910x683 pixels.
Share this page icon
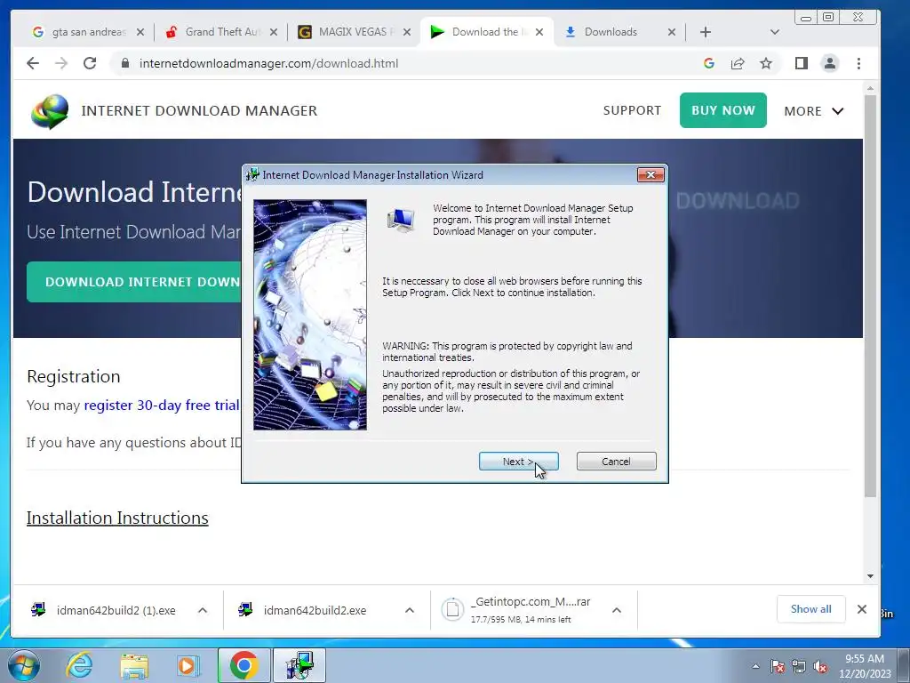[x=737, y=63]
